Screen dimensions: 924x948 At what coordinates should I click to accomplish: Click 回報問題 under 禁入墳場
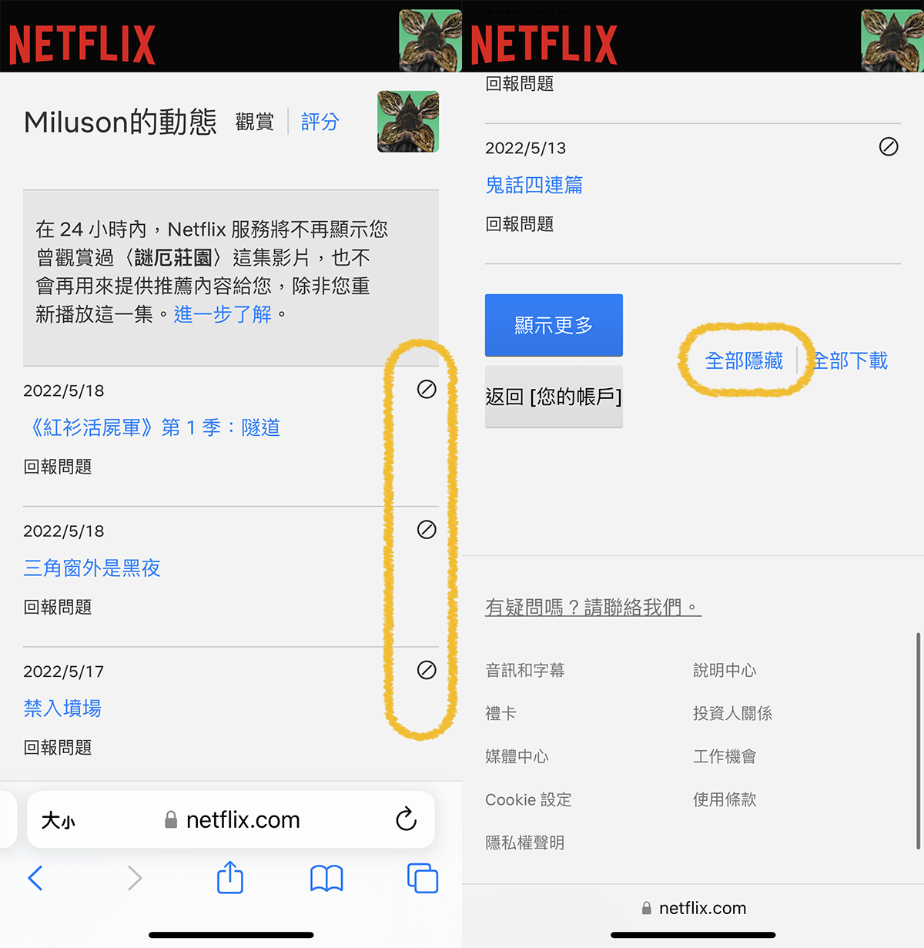click(x=58, y=747)
